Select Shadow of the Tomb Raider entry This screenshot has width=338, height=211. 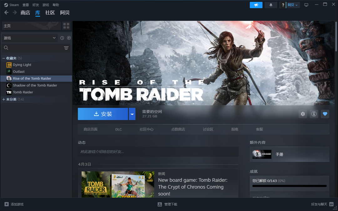pos(36,85)
